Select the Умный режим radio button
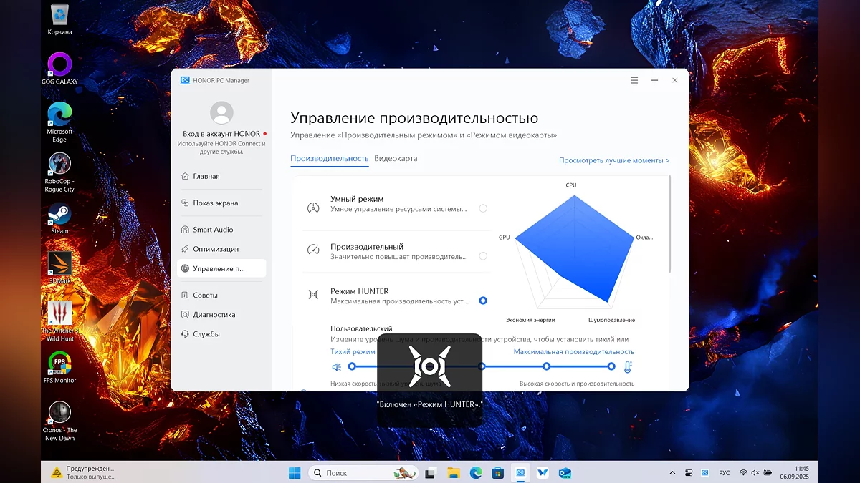Screen dimensions: 860x483 pos(483,208)
